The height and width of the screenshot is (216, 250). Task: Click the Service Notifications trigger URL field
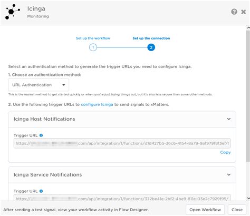pyautogui.click(x=122, y=198)
